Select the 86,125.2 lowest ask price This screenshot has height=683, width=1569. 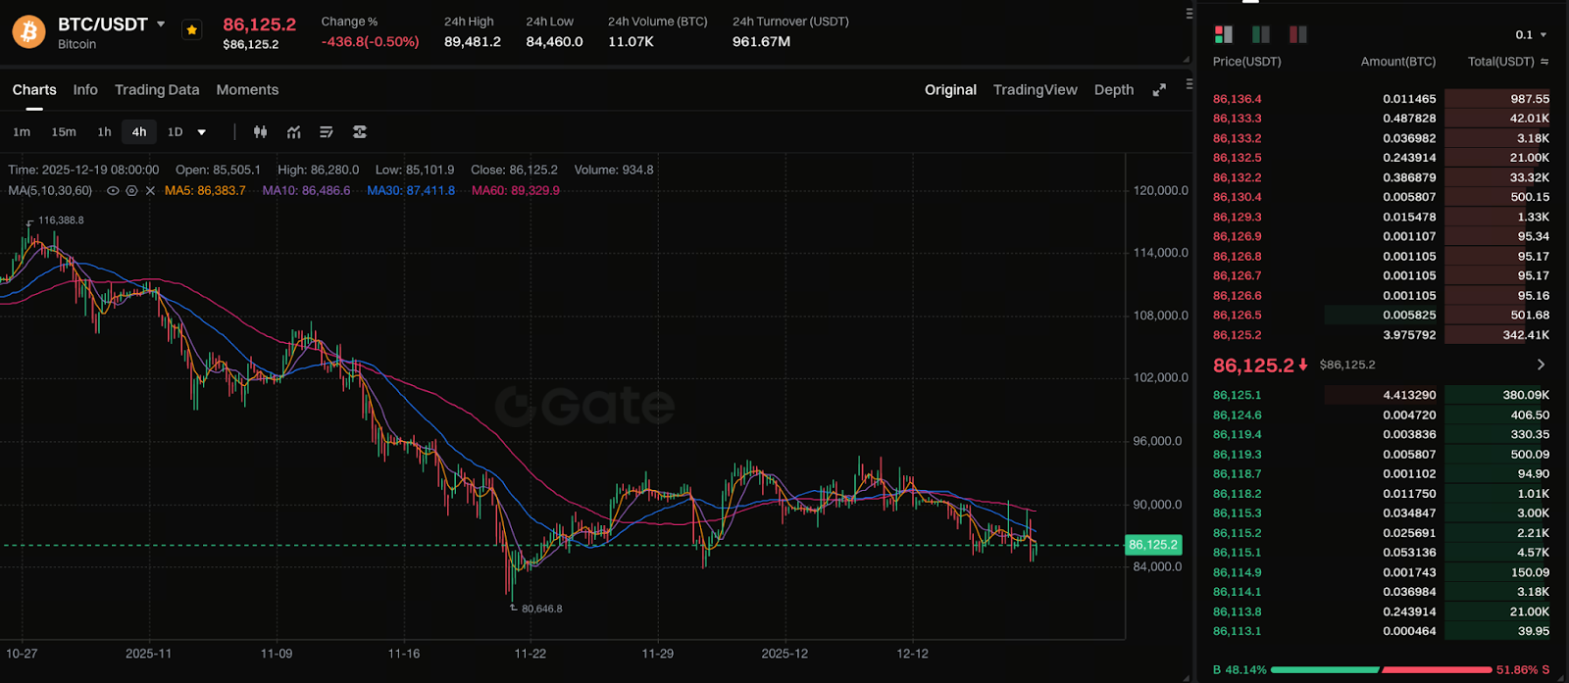1237,335
